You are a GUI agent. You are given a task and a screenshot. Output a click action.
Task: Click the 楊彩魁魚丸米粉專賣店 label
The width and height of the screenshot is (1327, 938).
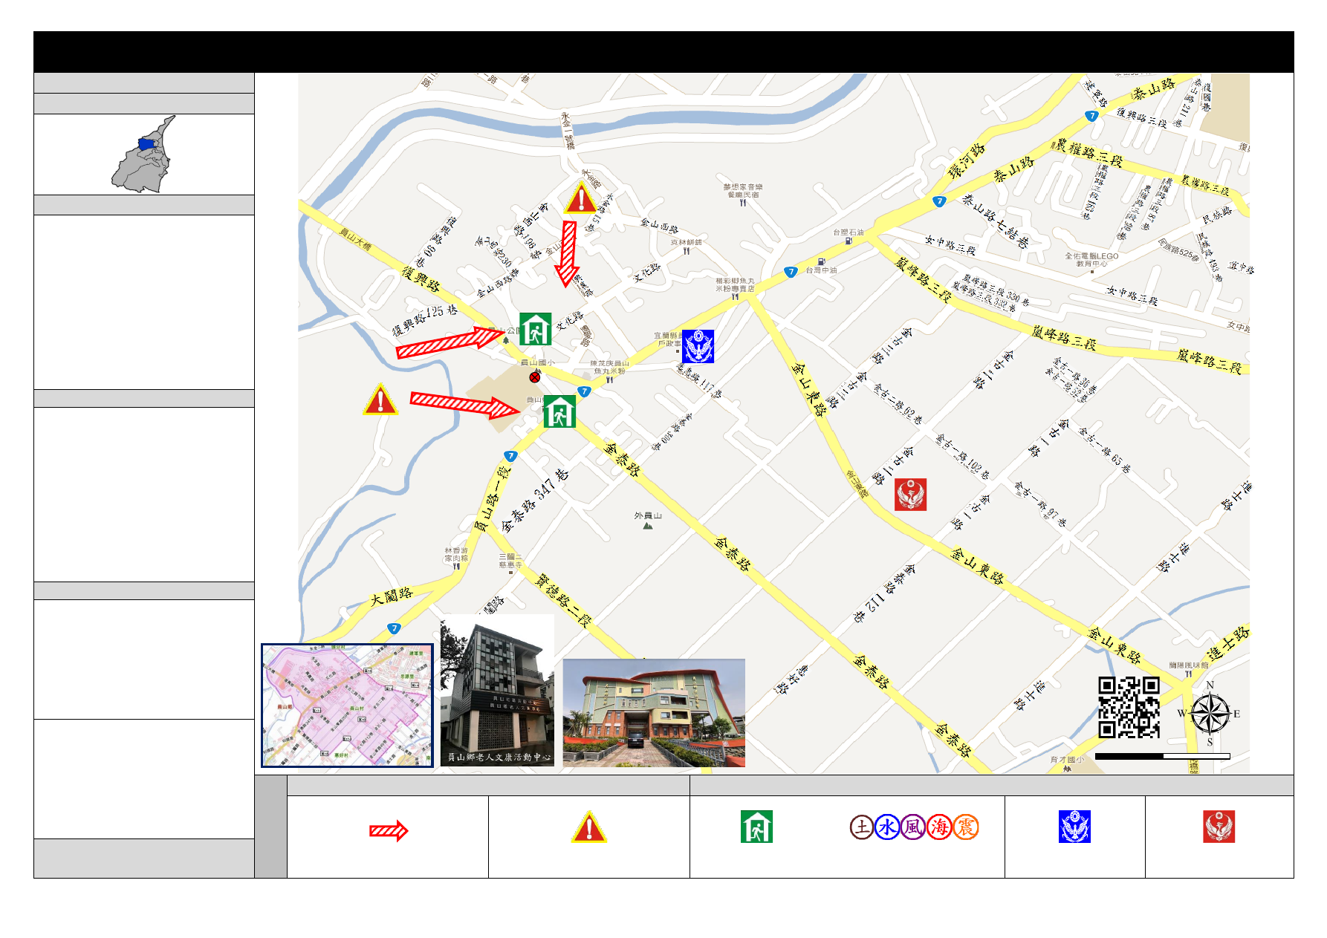coord(735,284)
